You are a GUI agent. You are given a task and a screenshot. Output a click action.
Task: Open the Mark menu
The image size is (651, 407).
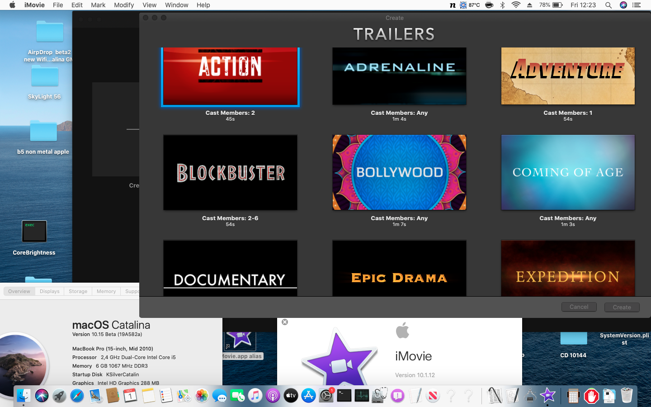[98, 5]
